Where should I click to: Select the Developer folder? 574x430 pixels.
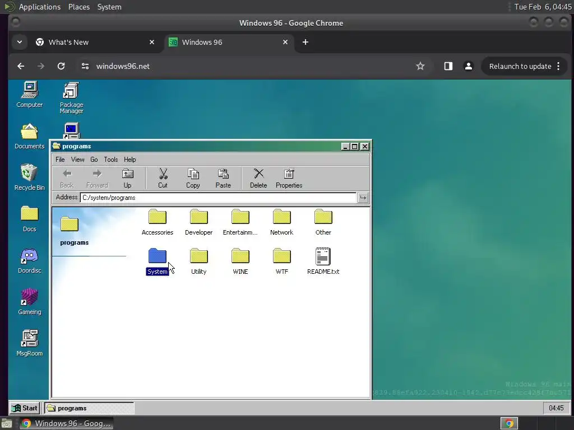(x=199, y=222)
